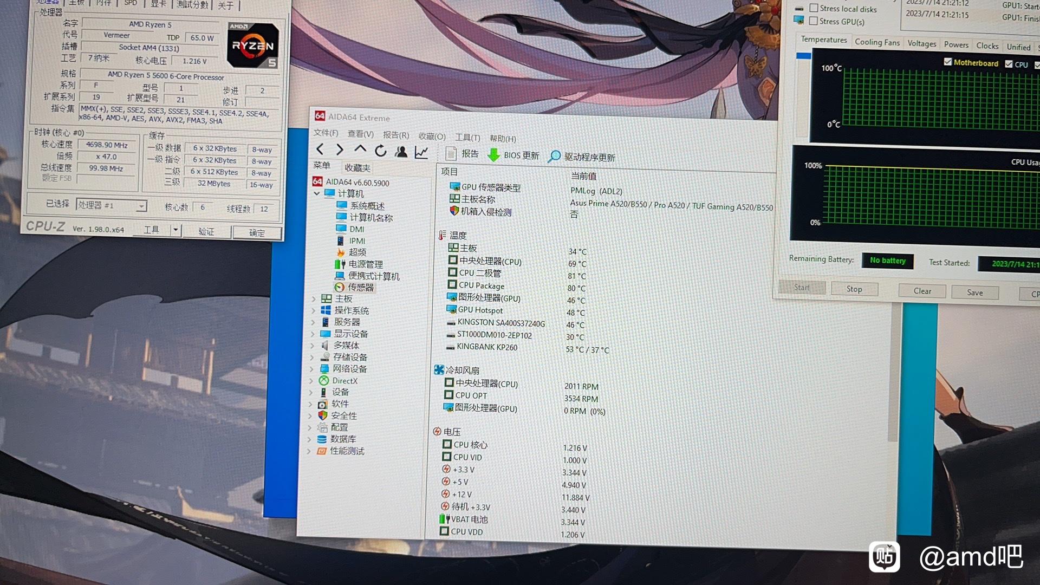Switch to 收藏夹 favorites tab
The height and width of the screenshot is (585, 1040).
[x=357, y=168]
